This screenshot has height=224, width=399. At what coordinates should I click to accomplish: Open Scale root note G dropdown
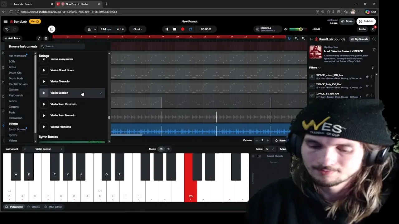(270, 149)
